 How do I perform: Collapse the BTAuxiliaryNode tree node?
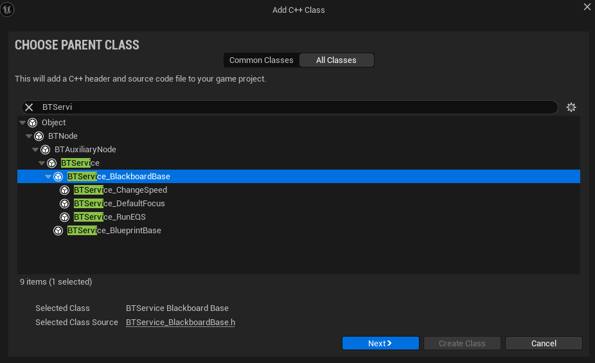point(35,150)
